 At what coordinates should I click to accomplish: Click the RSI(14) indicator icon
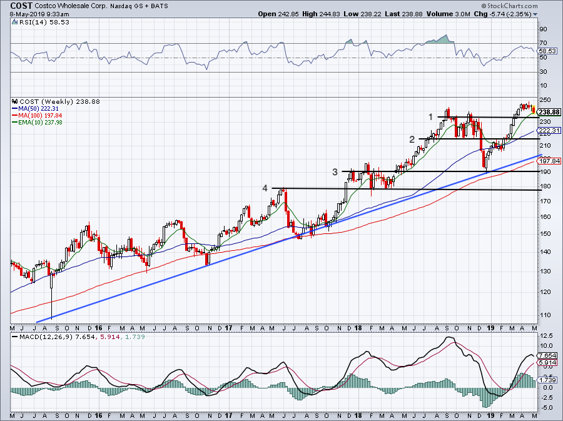[x=15, y=23]
